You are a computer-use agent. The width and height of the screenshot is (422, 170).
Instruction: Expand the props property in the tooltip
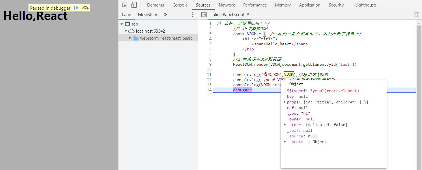[285, 102]
